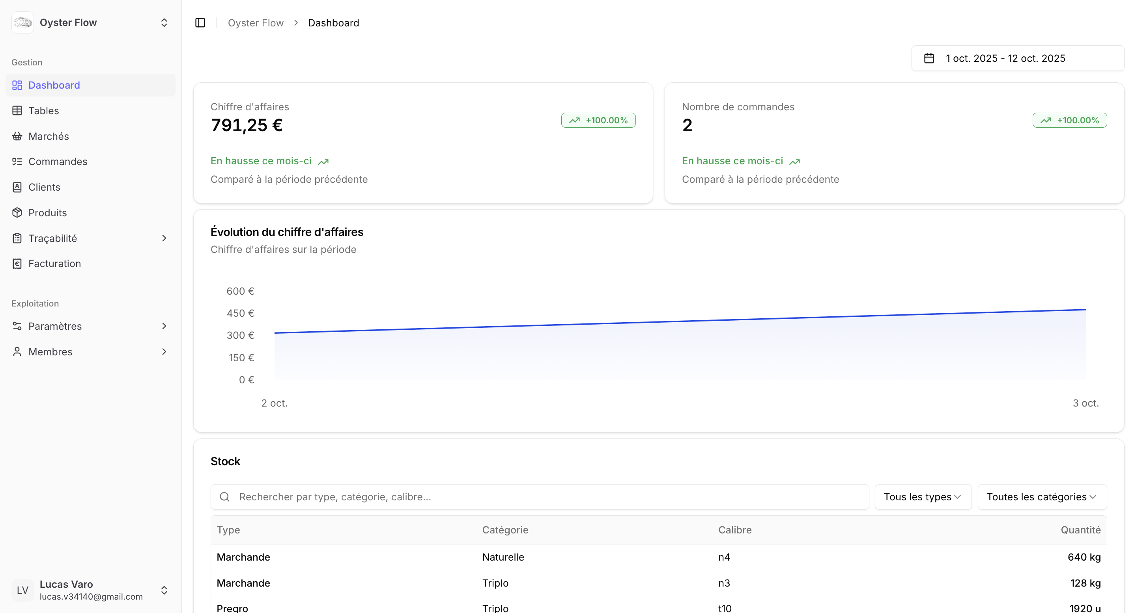Click the stock search input field
This screenshot has height=613, width=1136.
[x=539, y=497]
